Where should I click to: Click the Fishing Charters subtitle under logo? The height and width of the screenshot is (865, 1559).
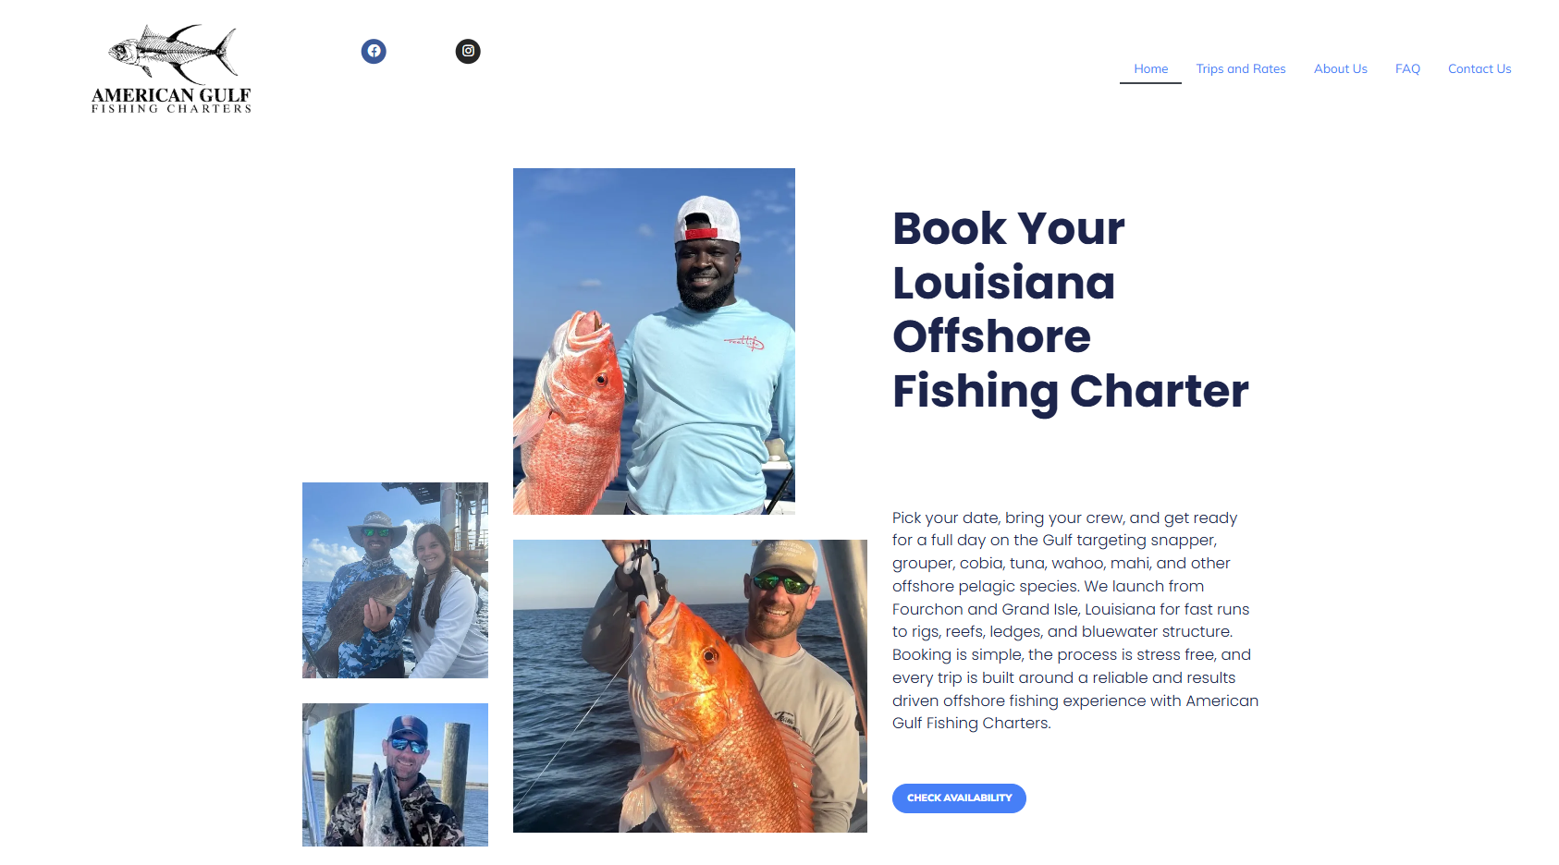[171, 109]
